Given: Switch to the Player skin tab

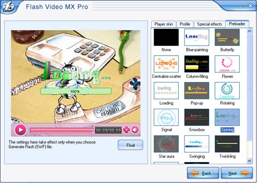Looking at the screenshot, I should 163,24.
